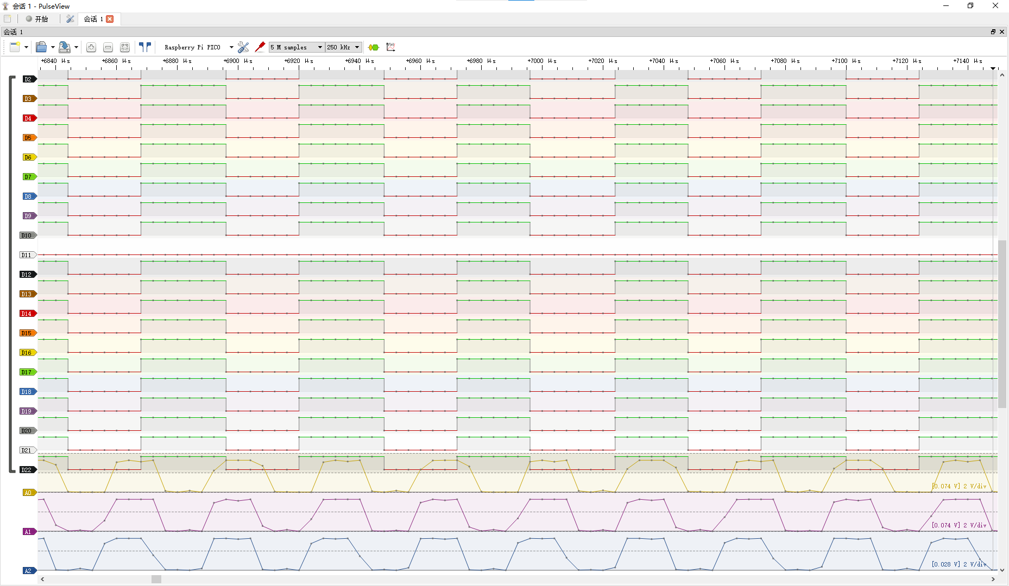Click the 开始 run button
The width and height of the screenshot is (1009, 586).
coord(37,19)
